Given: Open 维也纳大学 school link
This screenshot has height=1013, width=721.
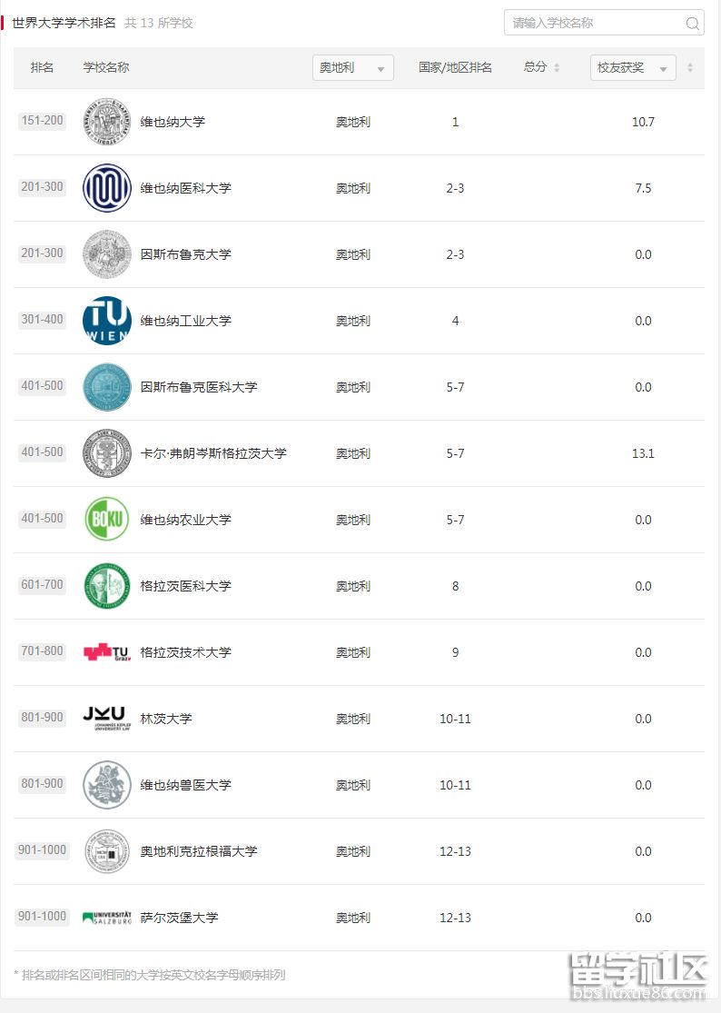Looking at the screenshot, I should point(173,122).
